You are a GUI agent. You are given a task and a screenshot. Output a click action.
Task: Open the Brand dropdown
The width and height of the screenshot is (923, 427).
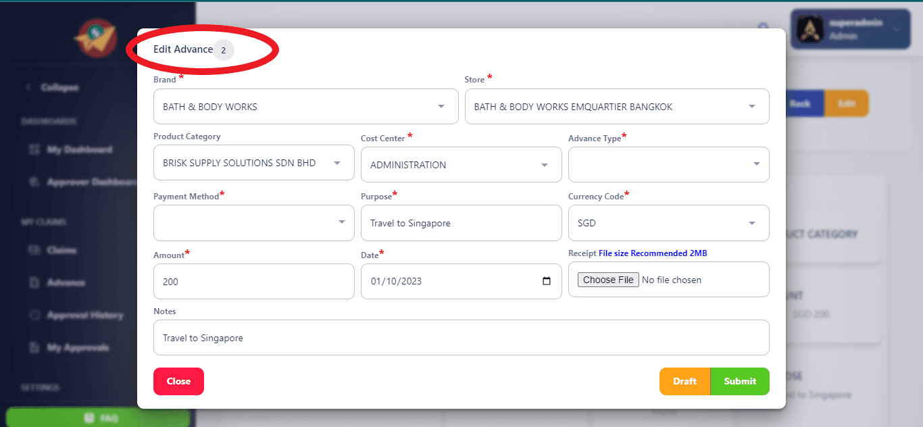[x=305, y=107]
